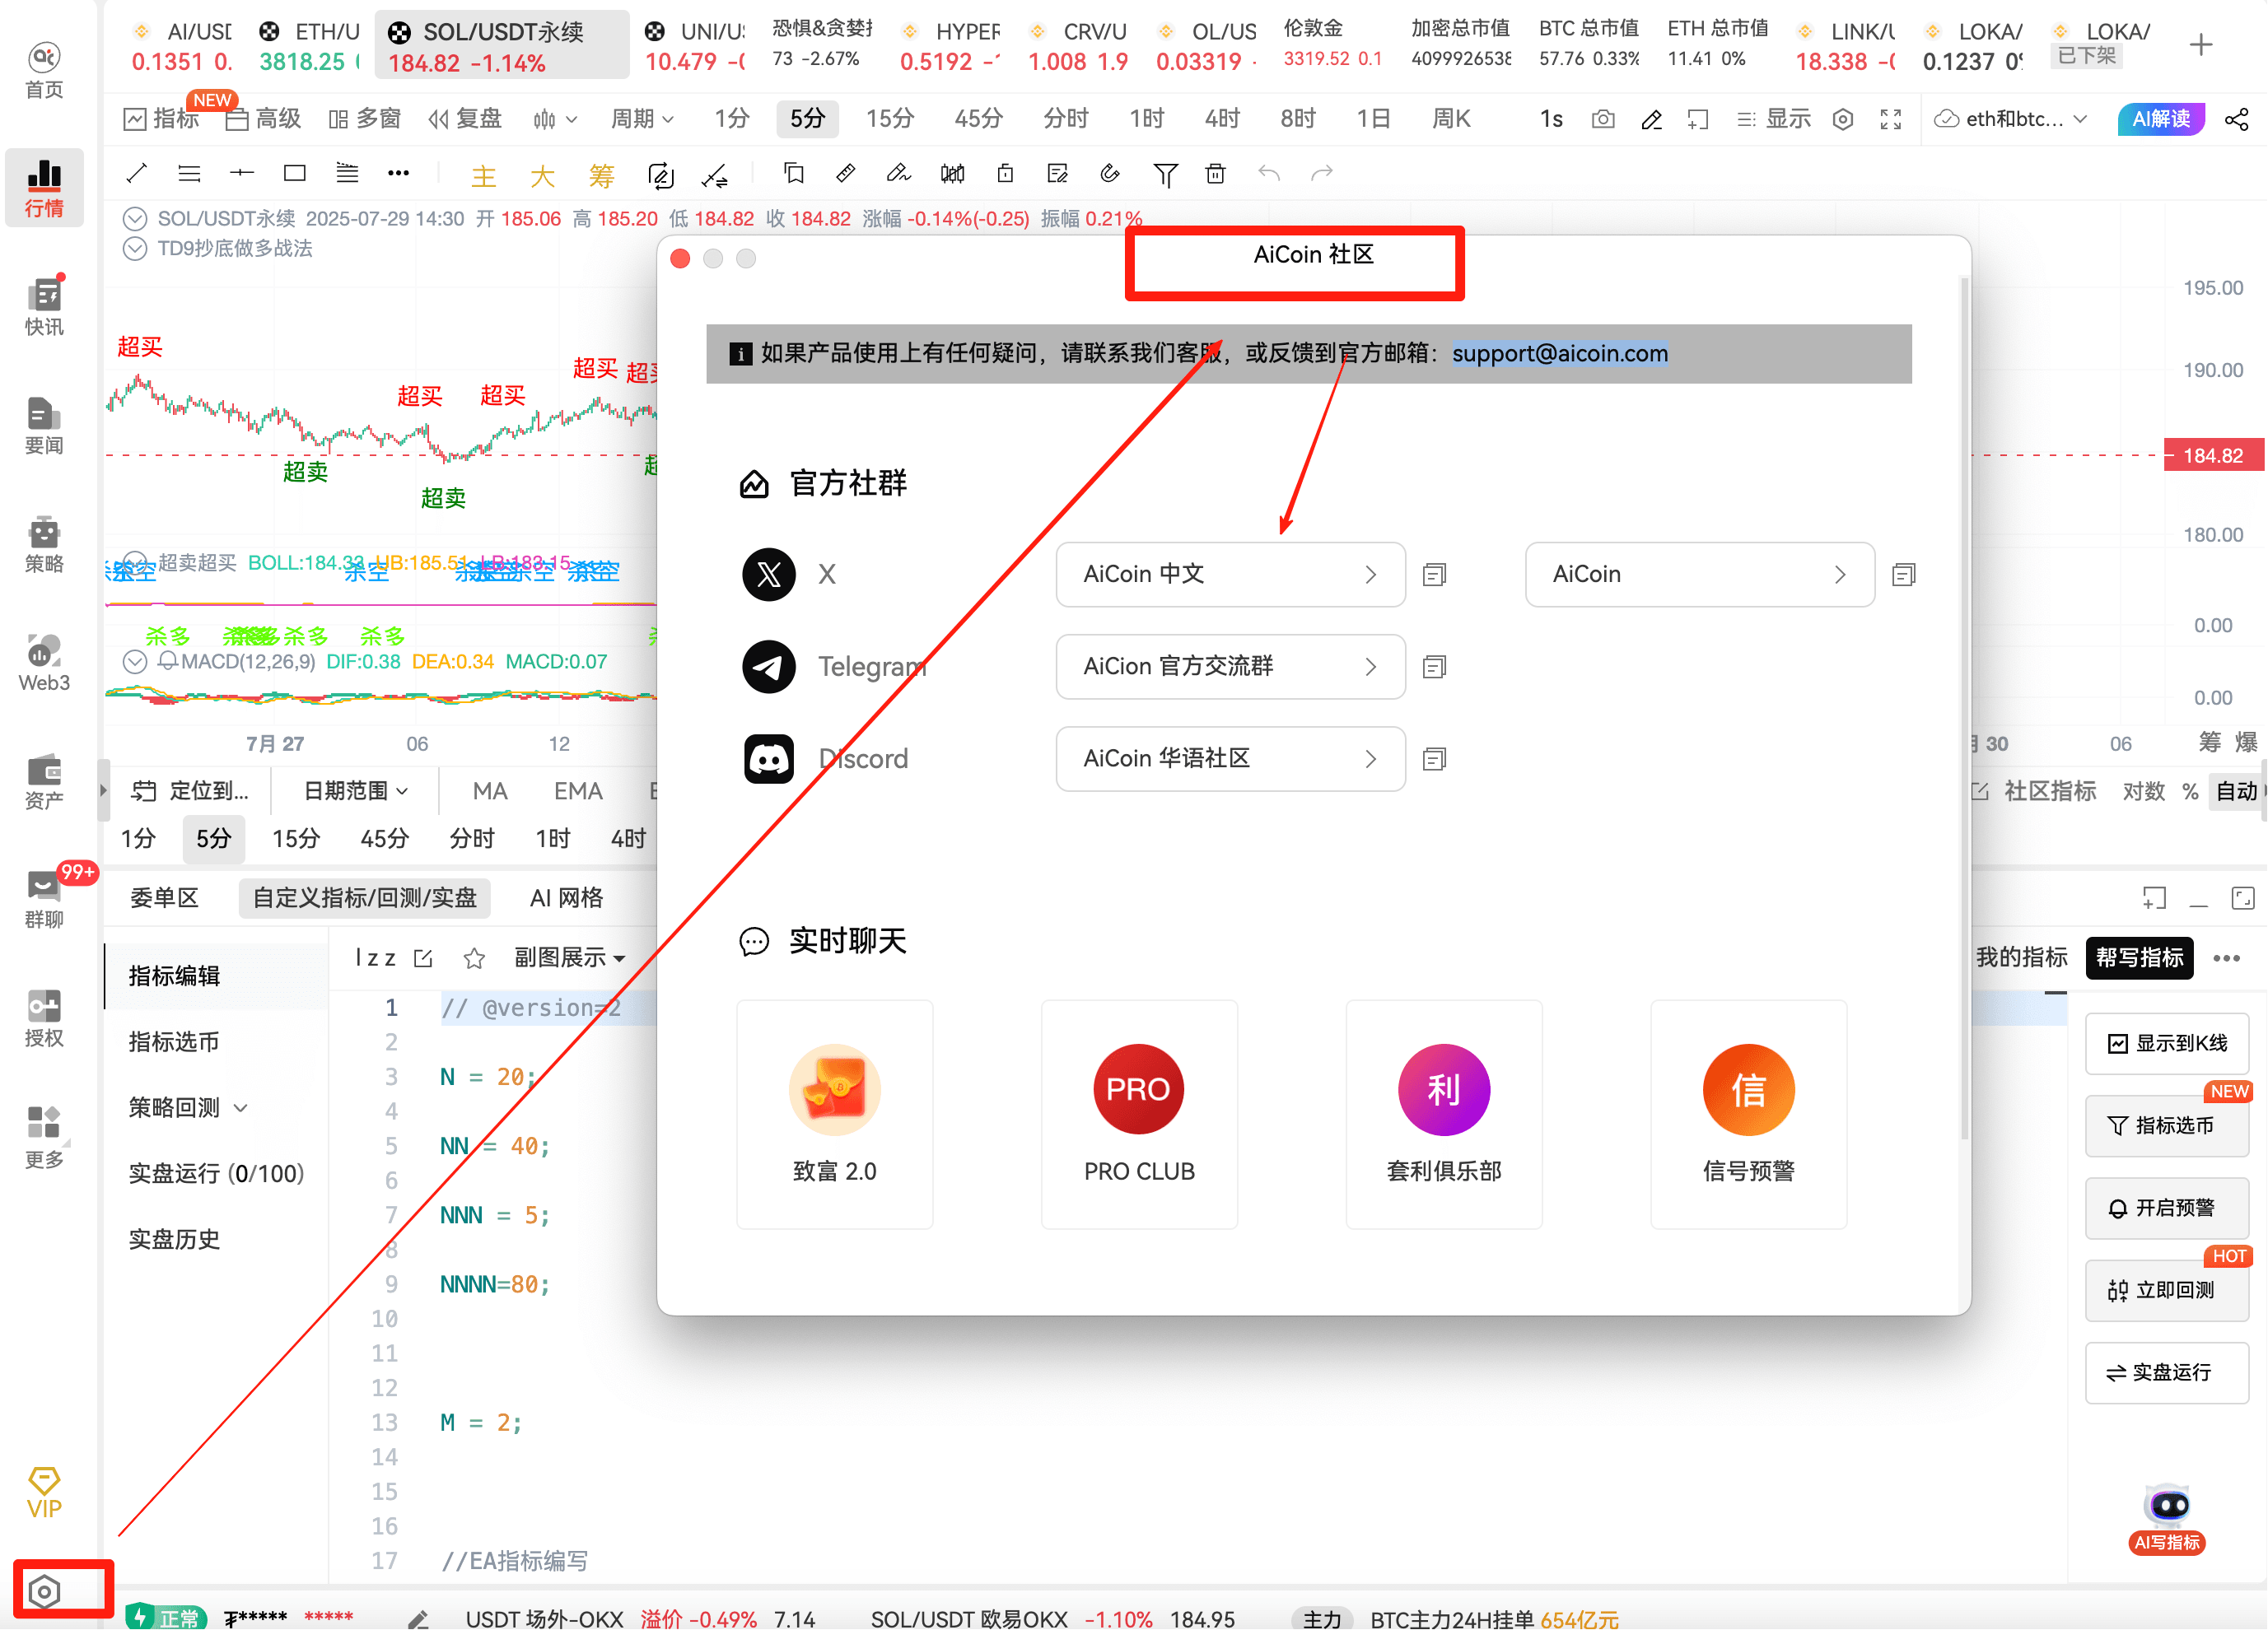The width and height of the screenshot is (2268, 1630).
Task: Click the 立即回测 backtest button
Action: (x=2166, y=1291)
